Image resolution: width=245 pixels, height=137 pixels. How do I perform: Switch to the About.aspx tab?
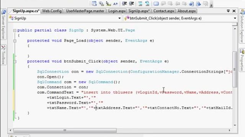click(186, 11)
